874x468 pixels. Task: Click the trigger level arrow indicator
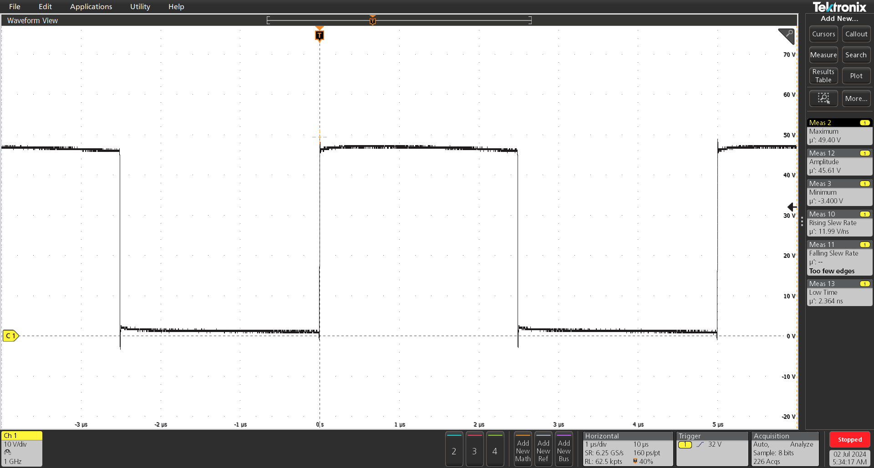coord(792,207)
